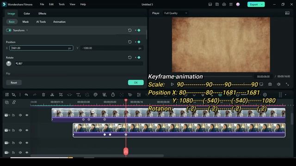
Task: Open the image settings icon beside Player header
Action: (x=287, y=13)
